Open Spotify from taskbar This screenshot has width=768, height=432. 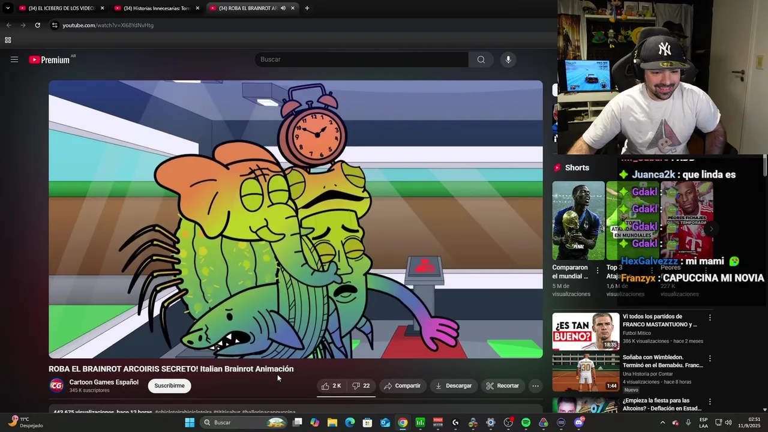click(526, 422)
